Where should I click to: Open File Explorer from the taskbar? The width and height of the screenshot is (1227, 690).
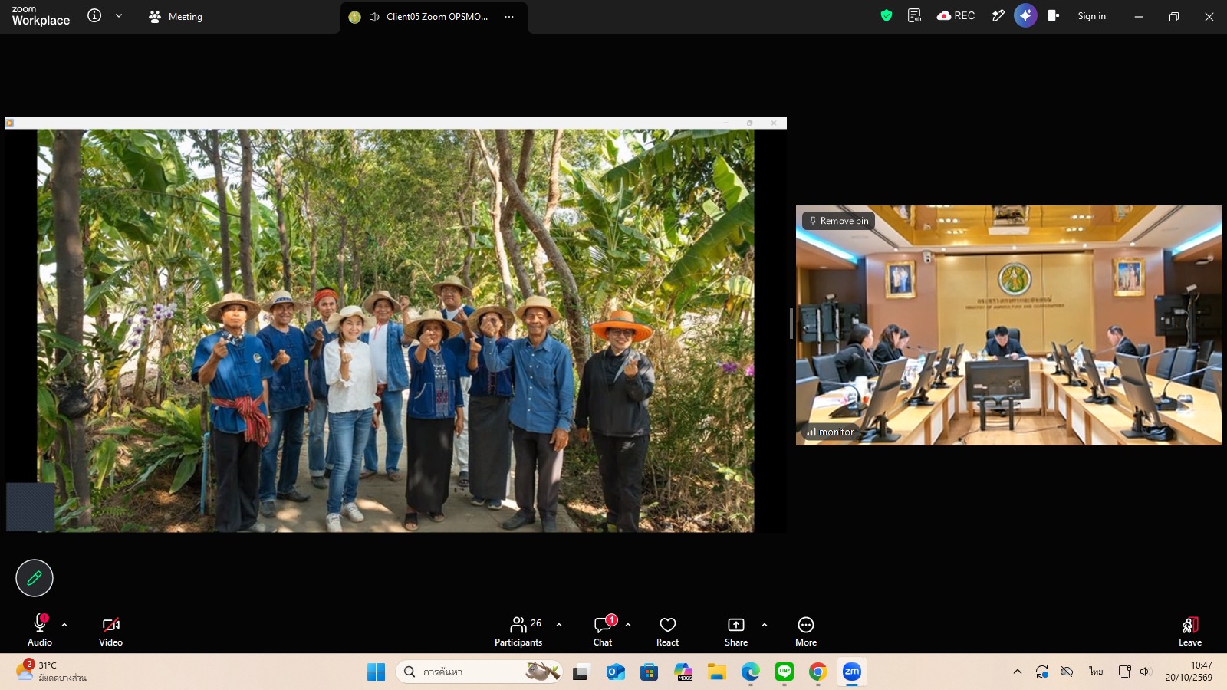coord(717,672)
